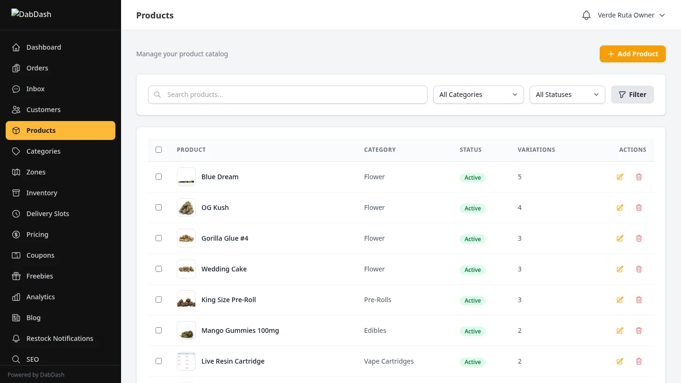Open the notifications bell
The width and height of the screenshot is (681, 383).
pos(586,15)
